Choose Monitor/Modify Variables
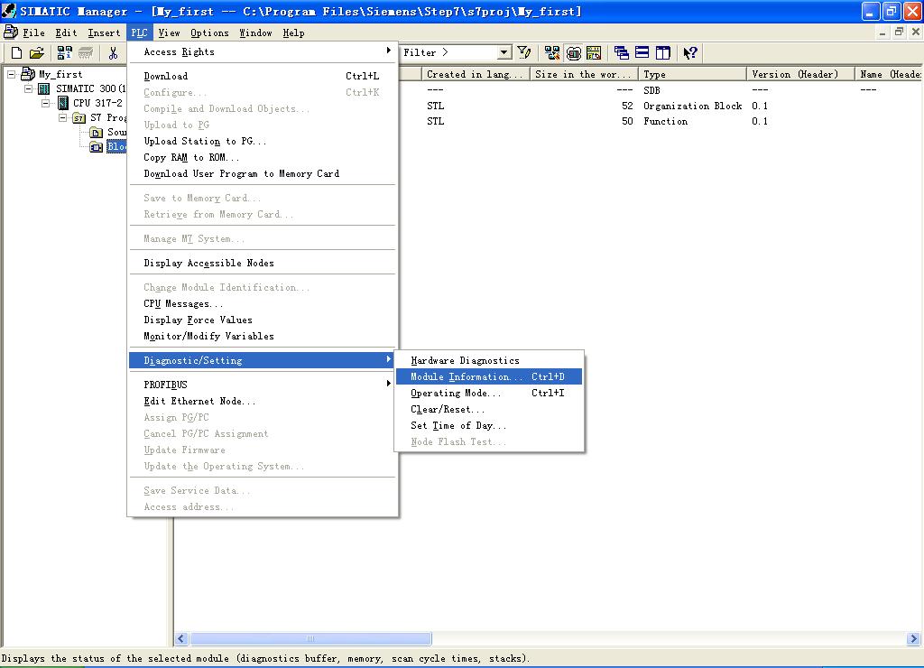 [263, 336]
